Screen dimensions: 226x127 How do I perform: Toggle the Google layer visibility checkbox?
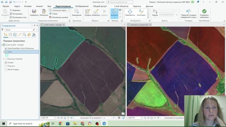tap(6, 62)
